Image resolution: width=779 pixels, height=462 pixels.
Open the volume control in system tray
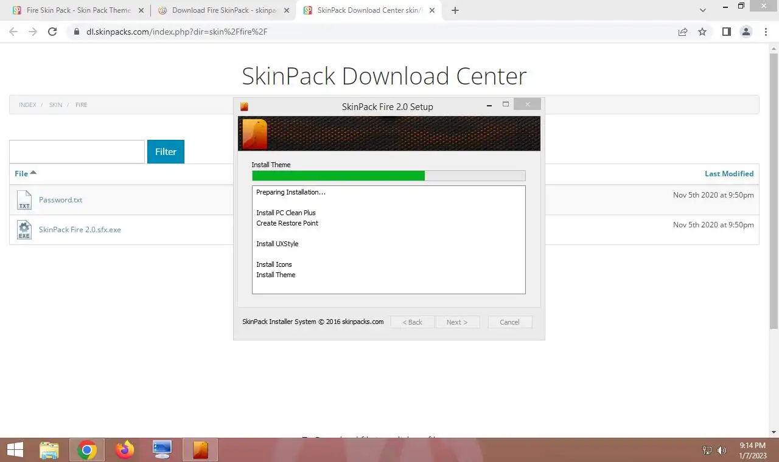[722, 450]
